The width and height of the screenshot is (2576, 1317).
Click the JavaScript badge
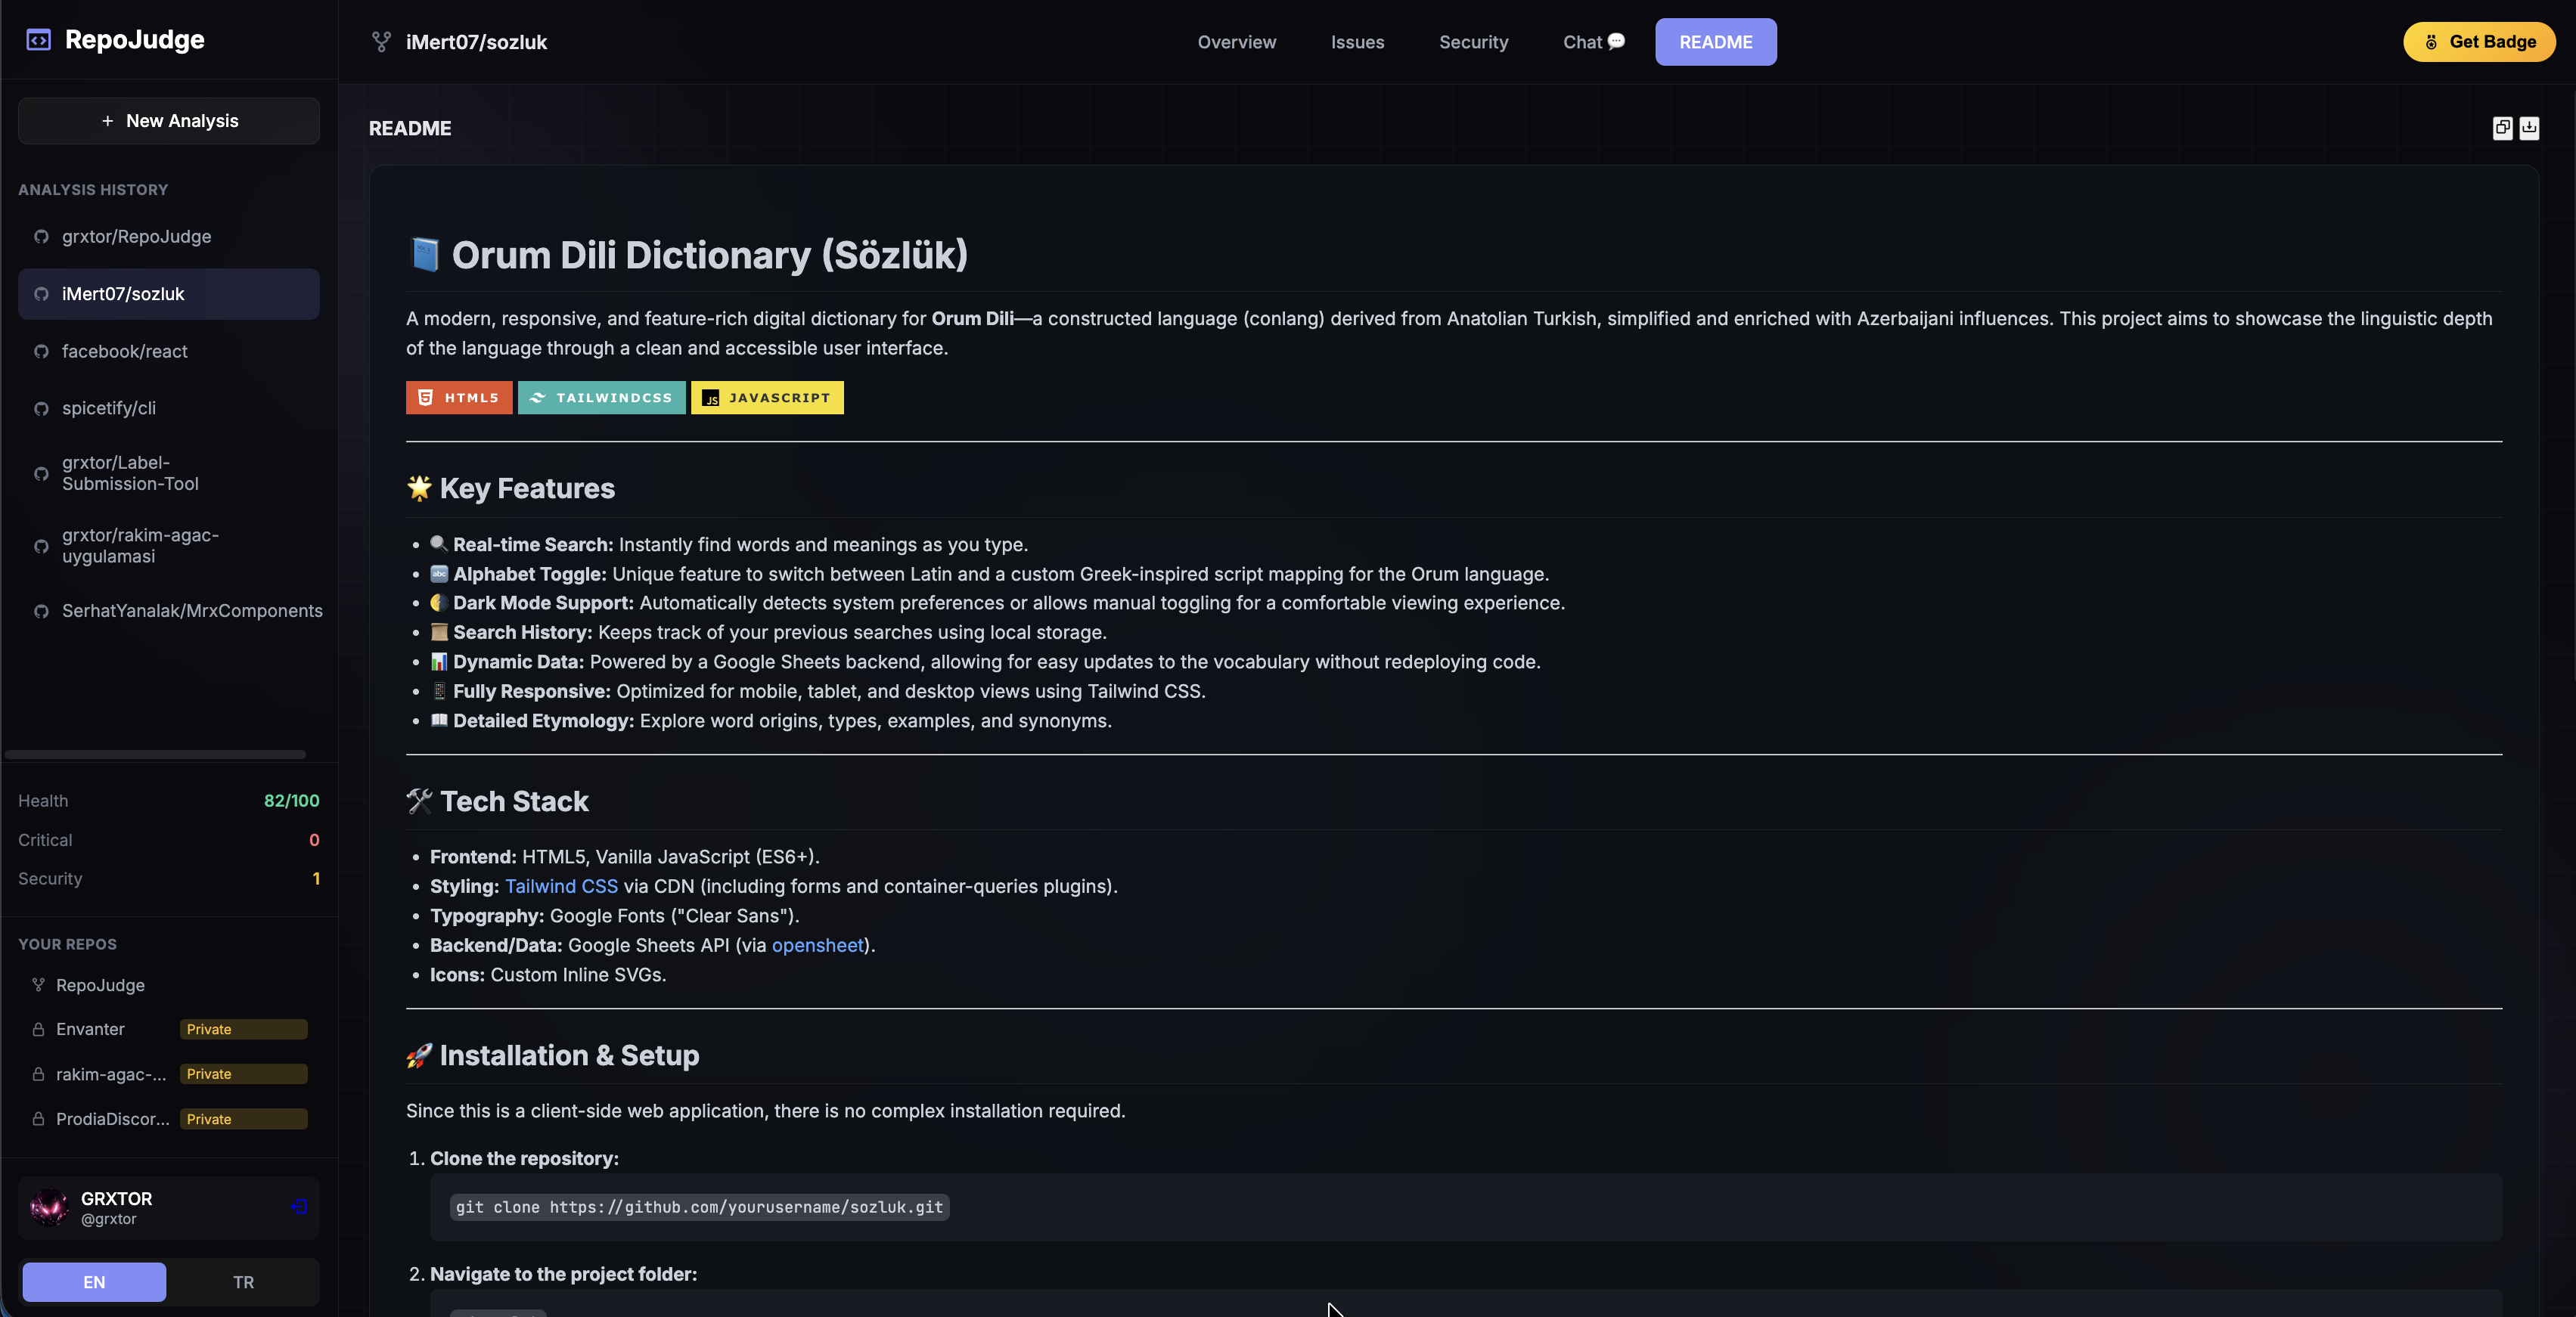767,398
